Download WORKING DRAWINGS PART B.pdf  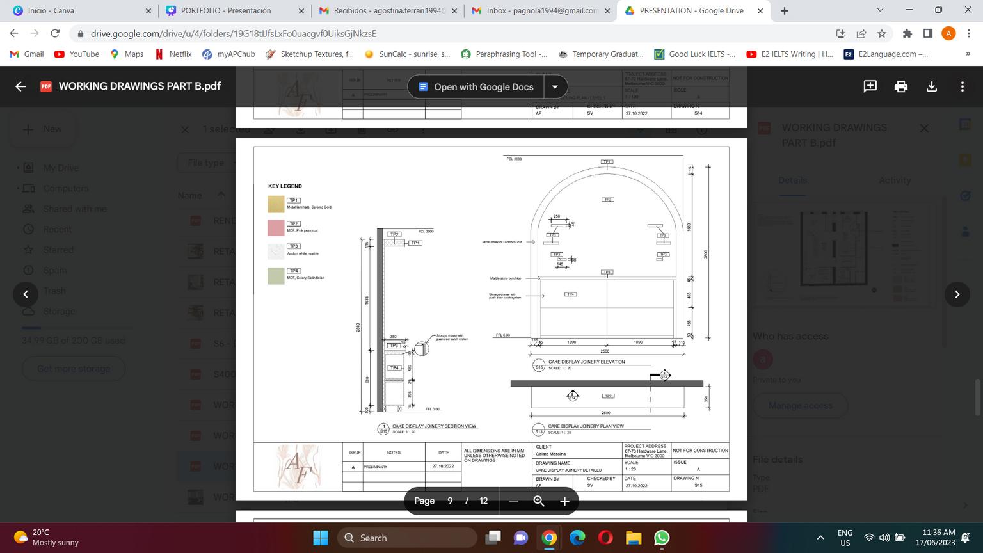point(932,86)
